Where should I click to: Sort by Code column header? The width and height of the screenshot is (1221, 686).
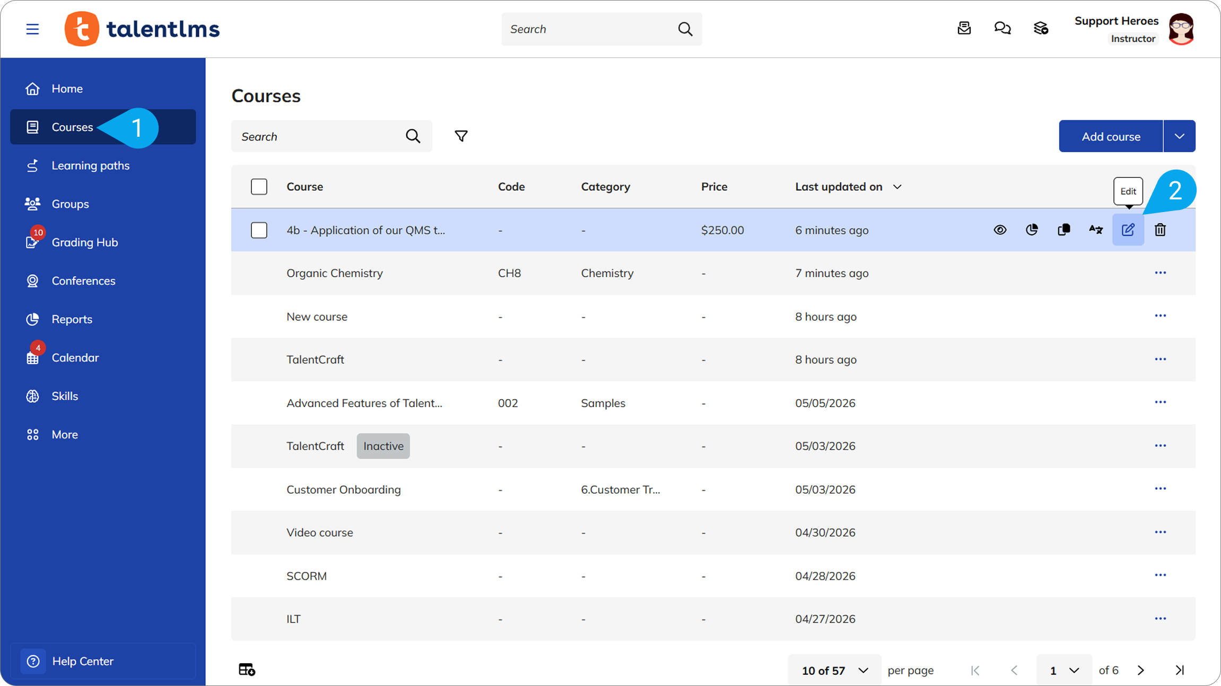pos(511,187)
